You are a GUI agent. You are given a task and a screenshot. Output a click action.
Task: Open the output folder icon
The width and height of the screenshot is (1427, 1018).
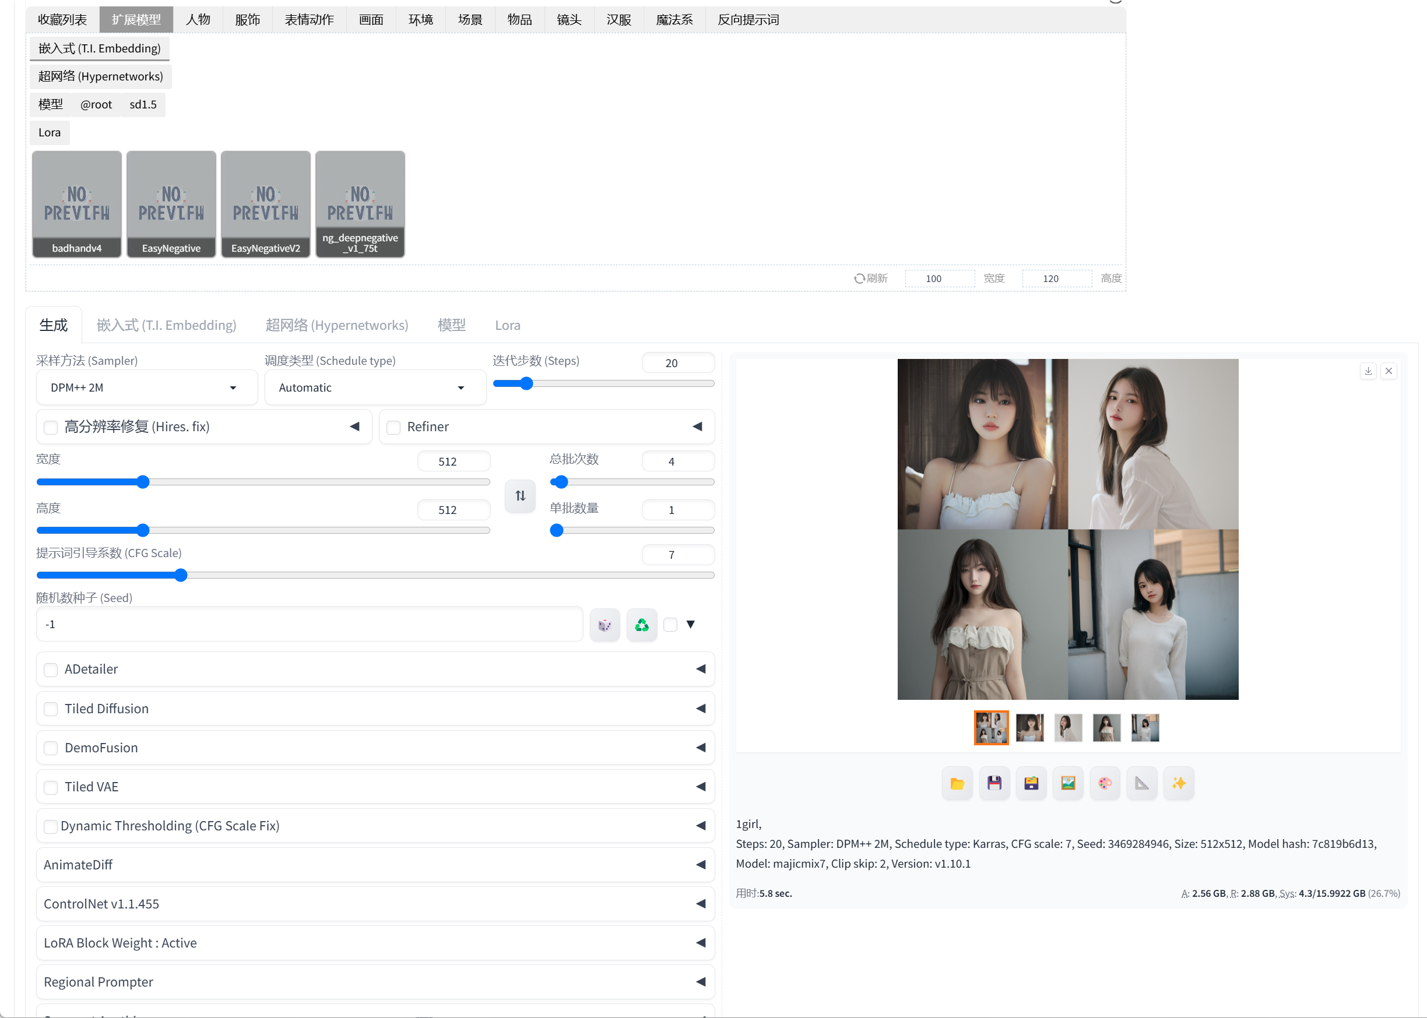coord(957,783)
